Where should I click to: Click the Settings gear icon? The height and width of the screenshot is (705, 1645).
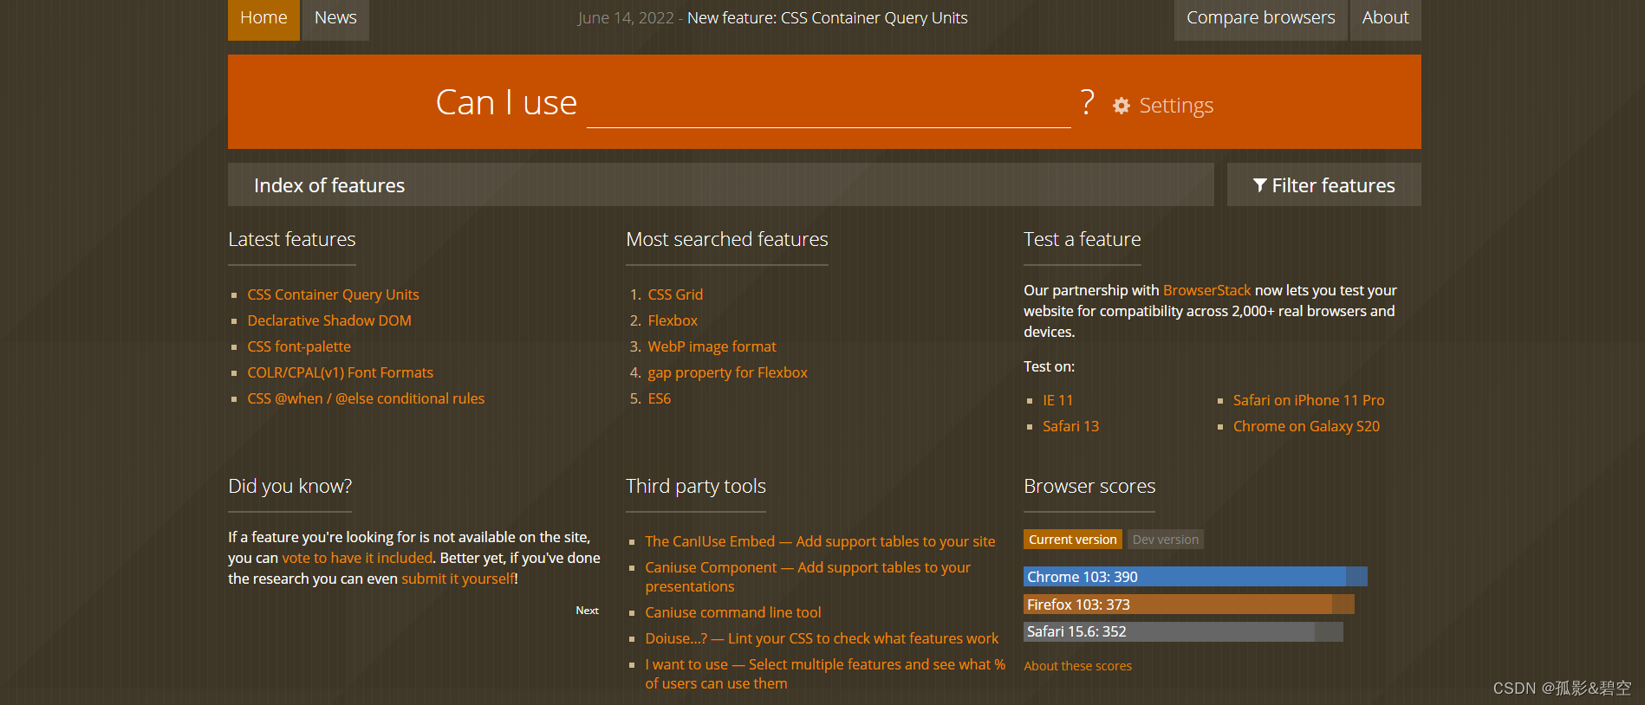click(1122, 106)
